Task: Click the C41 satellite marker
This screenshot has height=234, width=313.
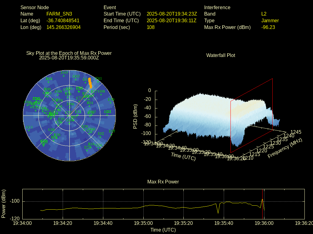Action: [98, 81]
